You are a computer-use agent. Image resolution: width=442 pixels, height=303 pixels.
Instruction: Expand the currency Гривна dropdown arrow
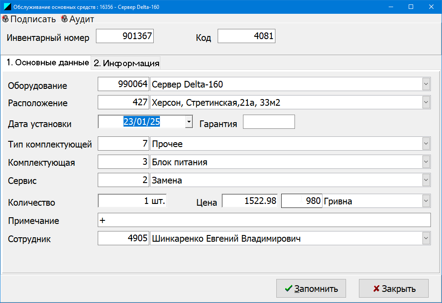pyautogui.click(x=426, y=201)
